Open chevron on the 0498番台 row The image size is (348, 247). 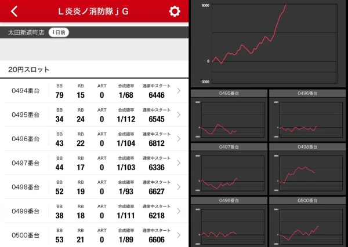tap(179, 187)
